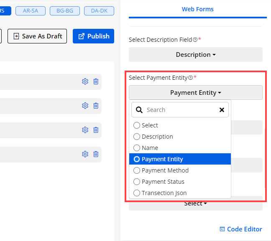Open settings gear in the second row
The image size is (271, 241).
point(85,106)
